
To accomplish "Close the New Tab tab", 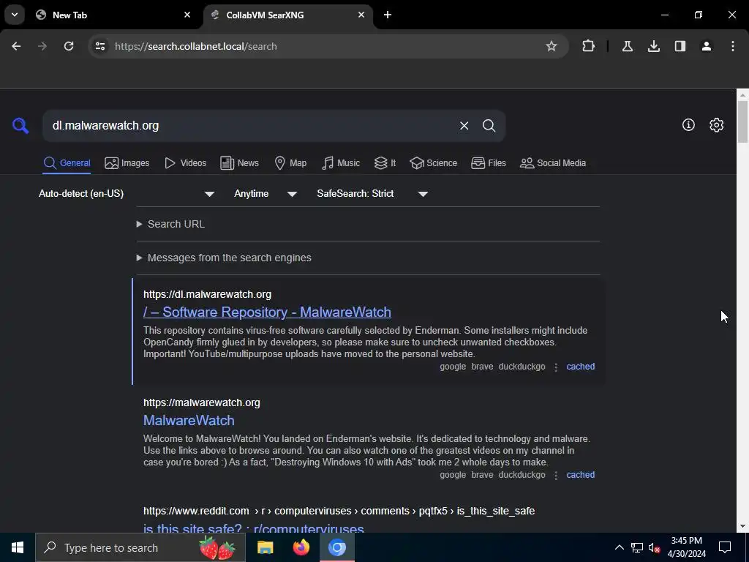I will coord(187,15).
